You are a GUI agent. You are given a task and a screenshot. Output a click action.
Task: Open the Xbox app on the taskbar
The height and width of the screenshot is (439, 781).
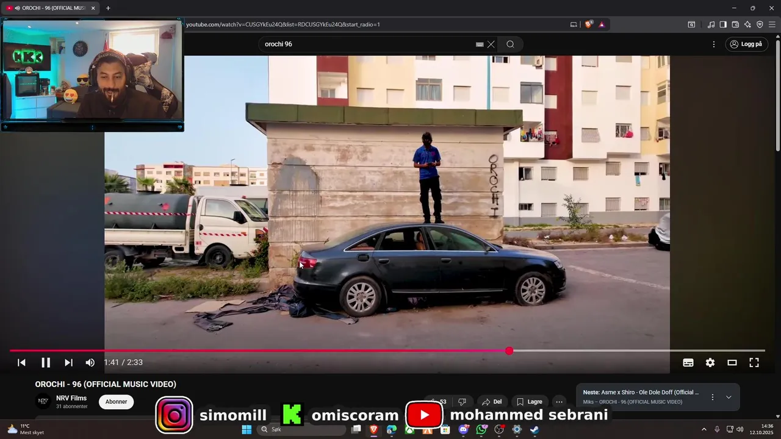click(409, 429)
